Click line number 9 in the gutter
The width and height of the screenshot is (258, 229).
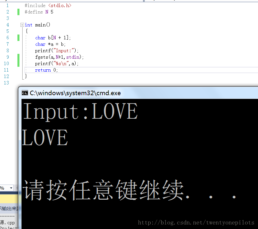click(x=8, y=57)
